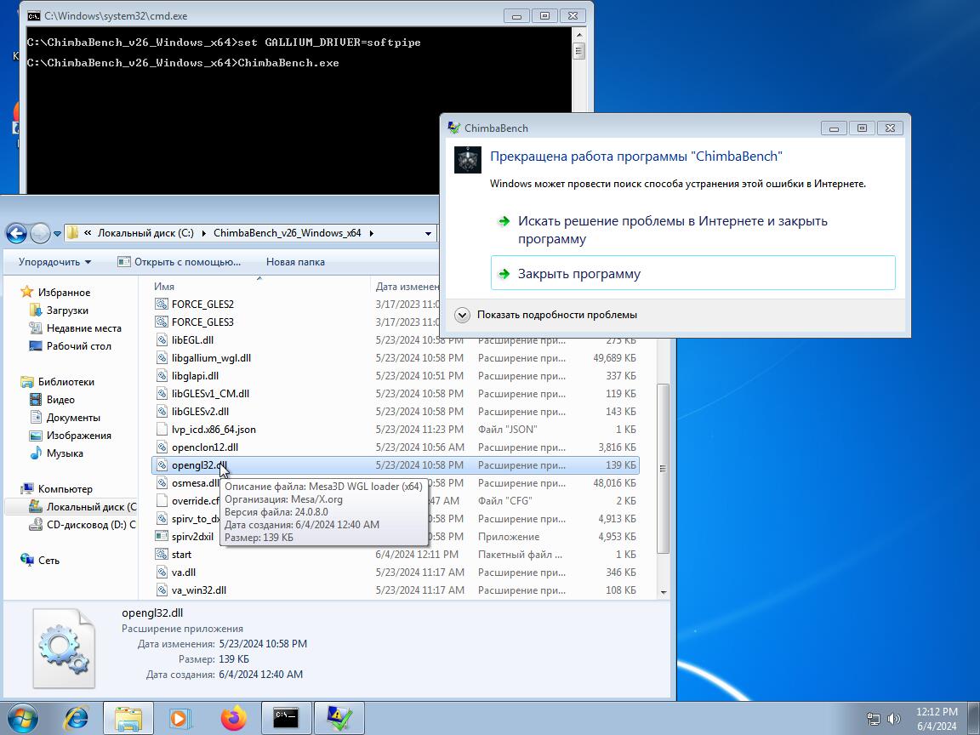
Task: Select the libGLESv2.dll file icon
Action: (162, 412)
